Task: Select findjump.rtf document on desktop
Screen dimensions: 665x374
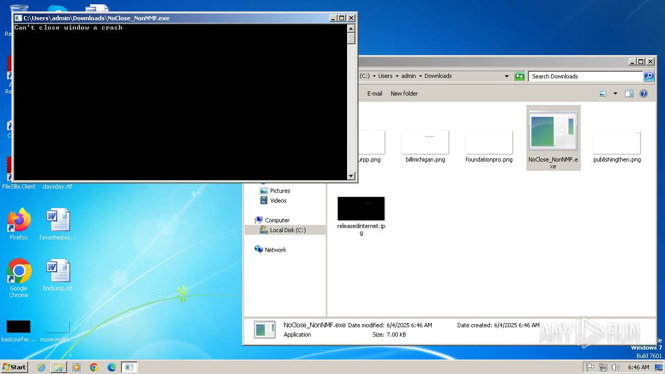Action: [x=58, y=275]
